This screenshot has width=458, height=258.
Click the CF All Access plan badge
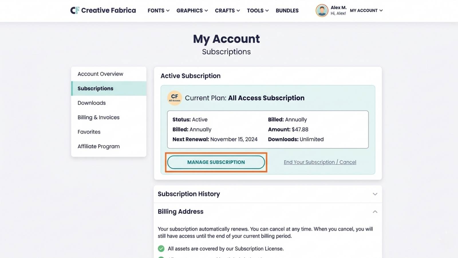(x=175, y=98)
